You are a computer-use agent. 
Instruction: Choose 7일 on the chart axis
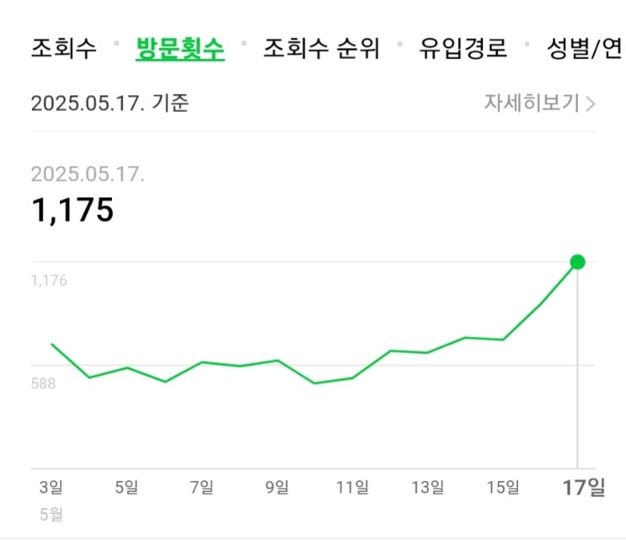(202, 487)
